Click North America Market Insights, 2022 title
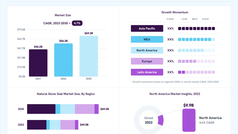Screen dimensions: 238x134 point(175,94)
